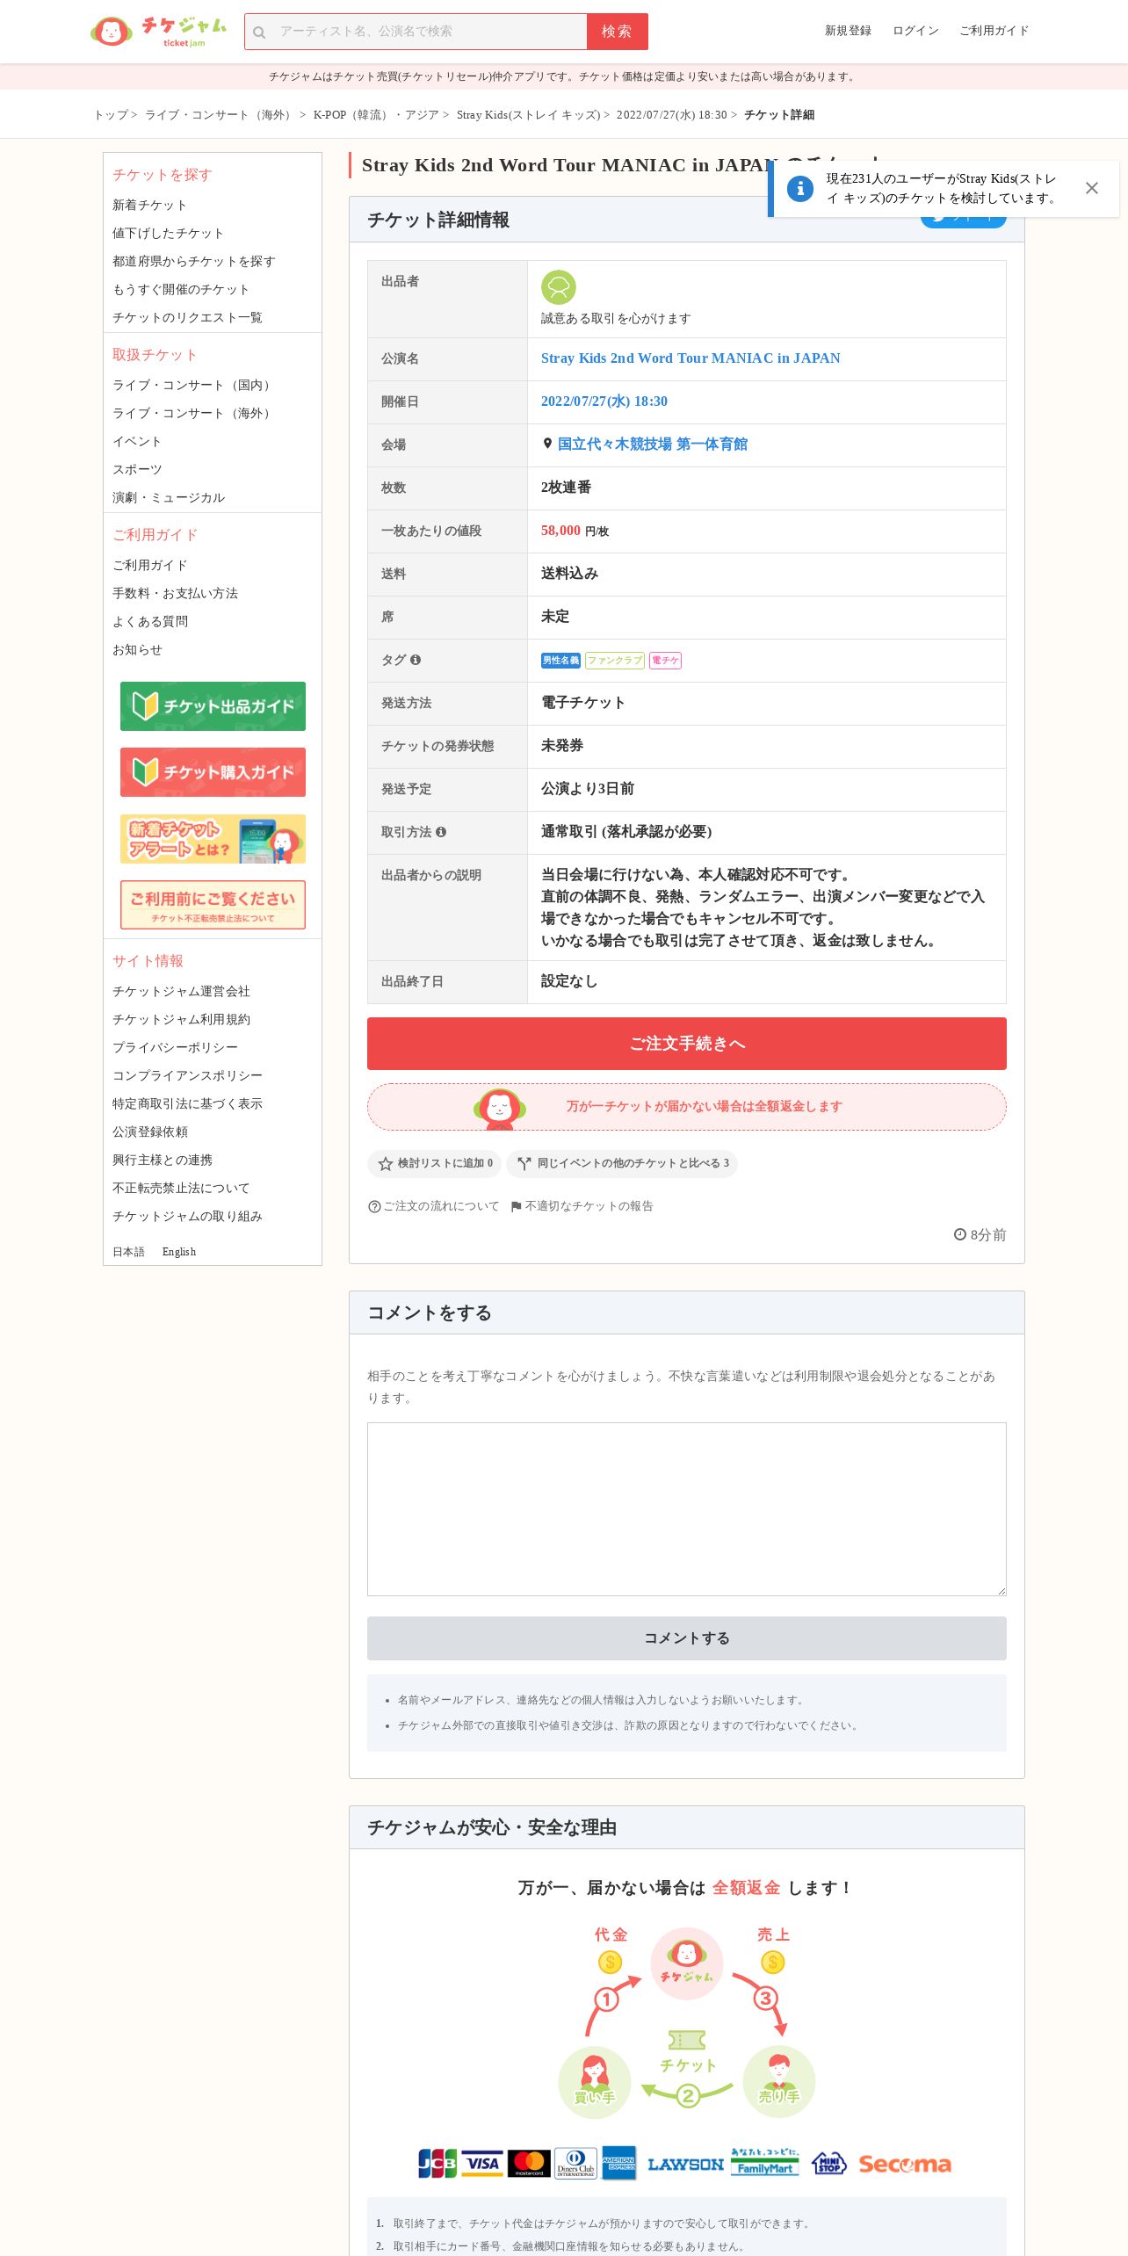This screenshot has height=2256, width=1128.
Task: Open 手数料・お支払い方法 in sidebar
Action: point(175,594)
